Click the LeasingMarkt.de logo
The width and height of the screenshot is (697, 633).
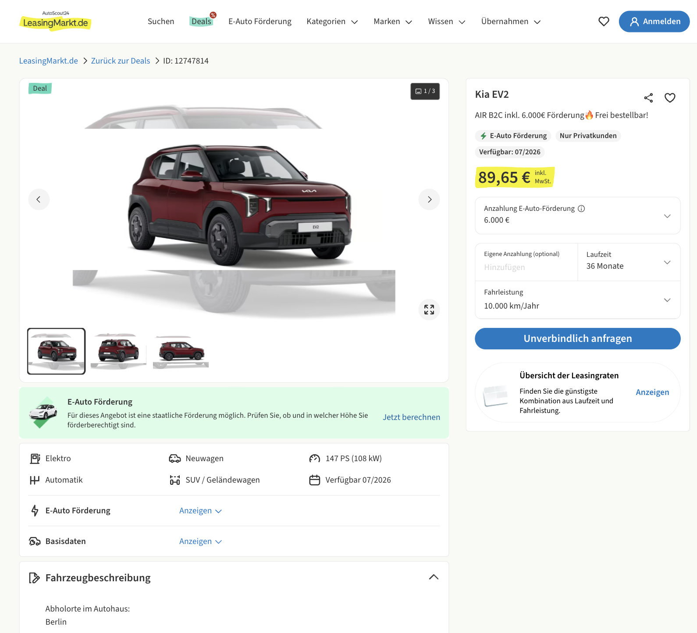[55, 21]
